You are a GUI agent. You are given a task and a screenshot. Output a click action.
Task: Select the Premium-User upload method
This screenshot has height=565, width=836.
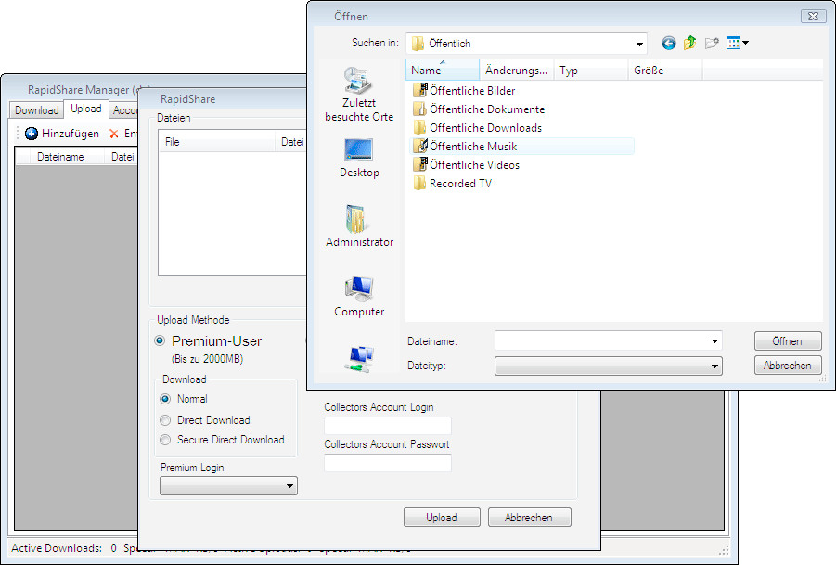tap(160, 340)
